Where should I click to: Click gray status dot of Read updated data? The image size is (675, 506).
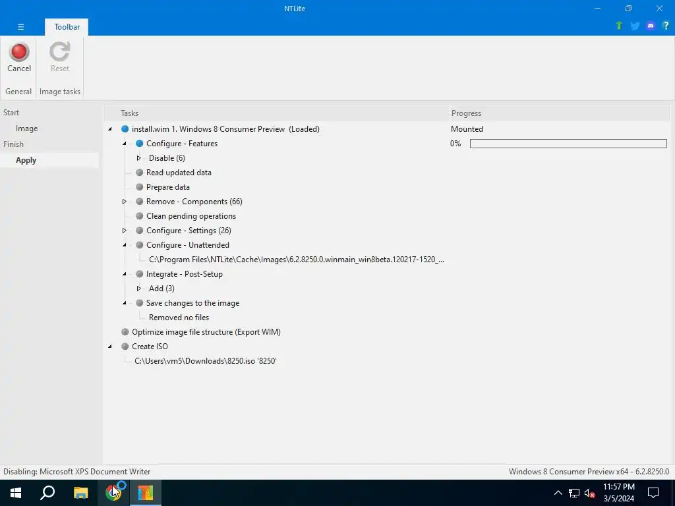(140, 173)
